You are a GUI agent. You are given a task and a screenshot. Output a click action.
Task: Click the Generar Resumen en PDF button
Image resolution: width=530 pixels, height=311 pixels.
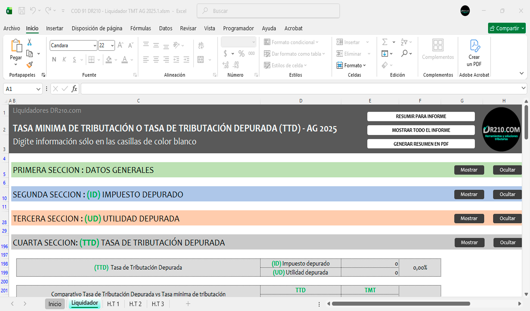[421, 144]
